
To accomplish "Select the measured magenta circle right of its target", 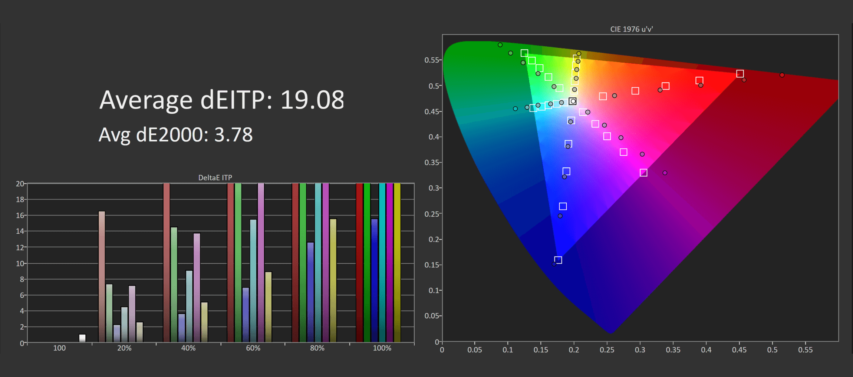I will click(665, 173).
